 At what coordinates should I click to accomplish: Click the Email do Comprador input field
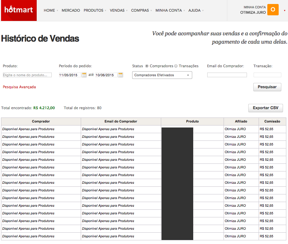click(x=227, y=75)
